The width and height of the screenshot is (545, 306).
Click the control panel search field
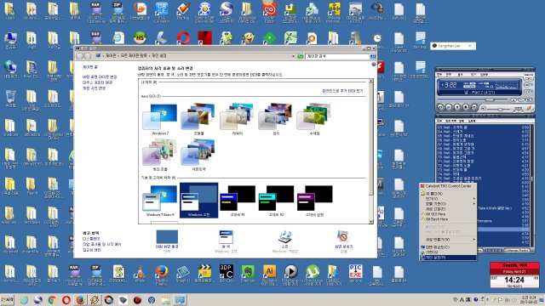tap(337, 56)
